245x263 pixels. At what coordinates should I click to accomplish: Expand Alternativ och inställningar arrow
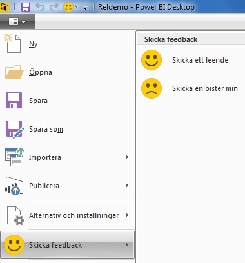tap(127, 215)
